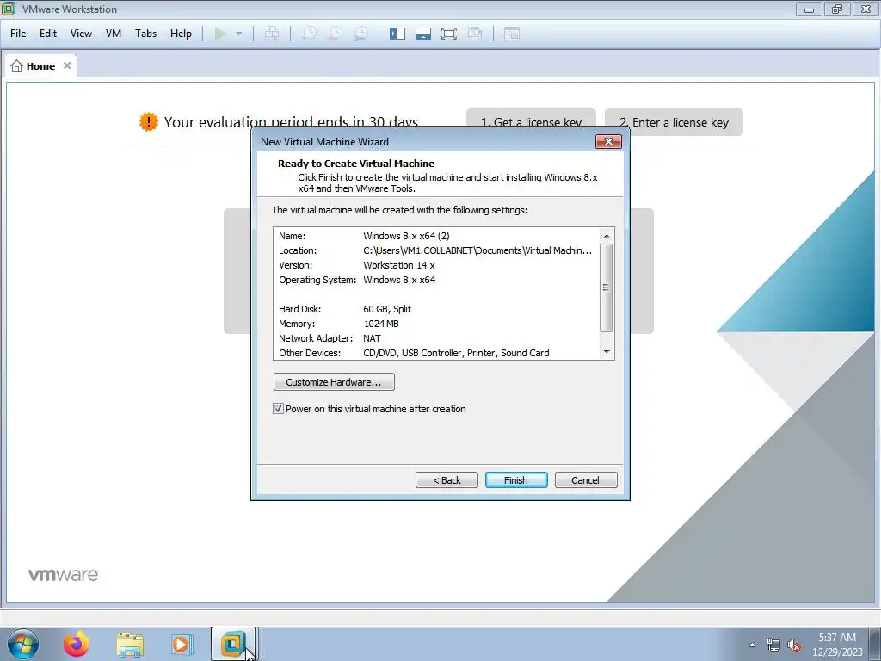
Task: Click the green Power On play icon
Action: [221, 34]
